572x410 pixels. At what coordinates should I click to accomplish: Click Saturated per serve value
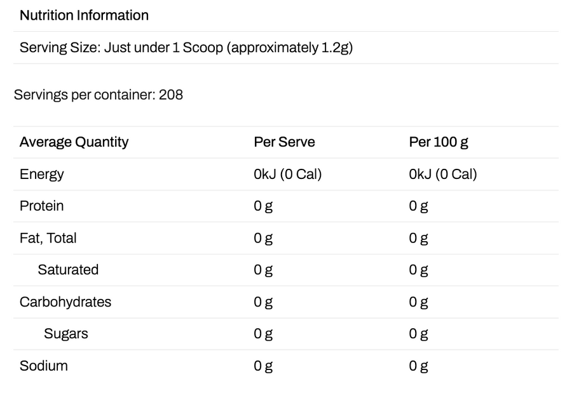coord(263,270)
